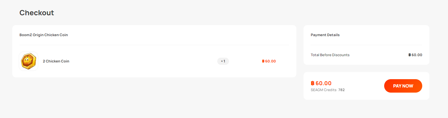This screenshot has width=448, height=118.
Task: Click the large orange ฿60.00 final total
Action: 321,83
